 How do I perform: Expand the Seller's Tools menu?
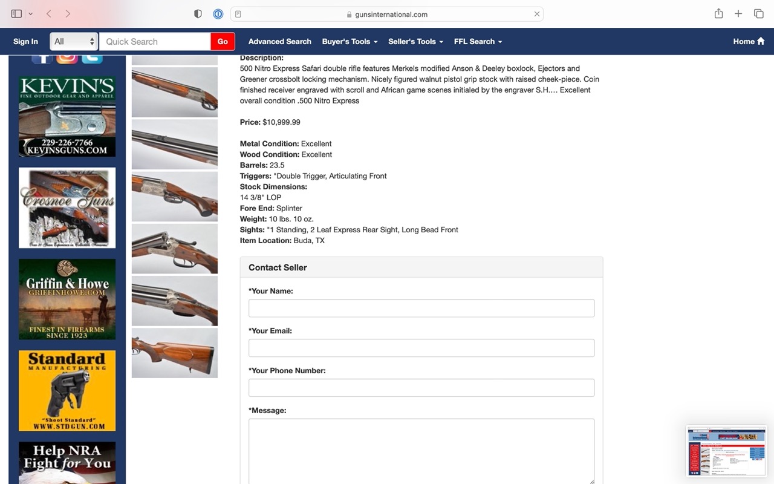click(x=415, y=41)
